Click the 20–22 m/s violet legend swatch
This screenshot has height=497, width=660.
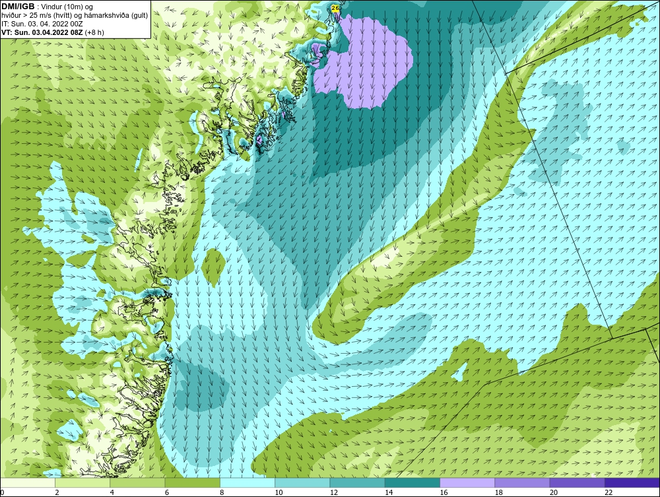pyautogui.click(x=577, y=482)
